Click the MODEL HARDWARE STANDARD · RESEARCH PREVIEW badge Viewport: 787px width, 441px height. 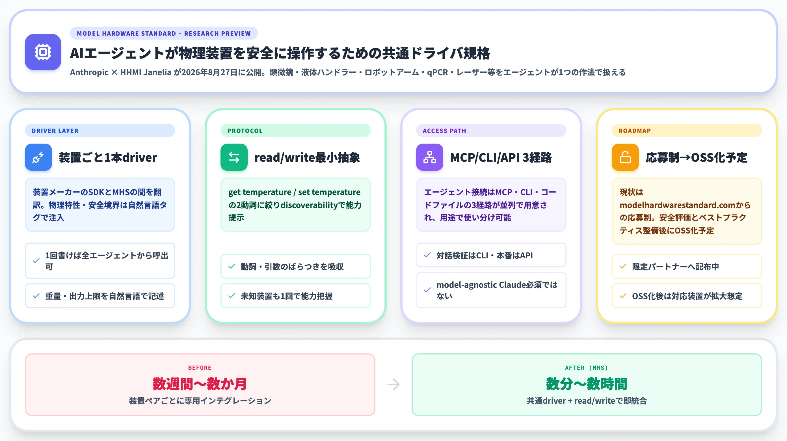click(164, 33)
